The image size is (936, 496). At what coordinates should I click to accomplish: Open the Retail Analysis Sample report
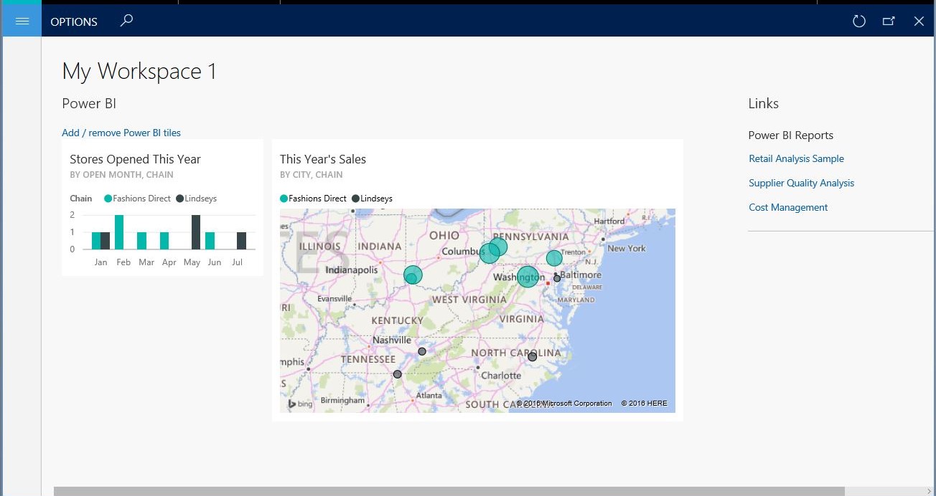pyautogui.click(x=796, y=158)
